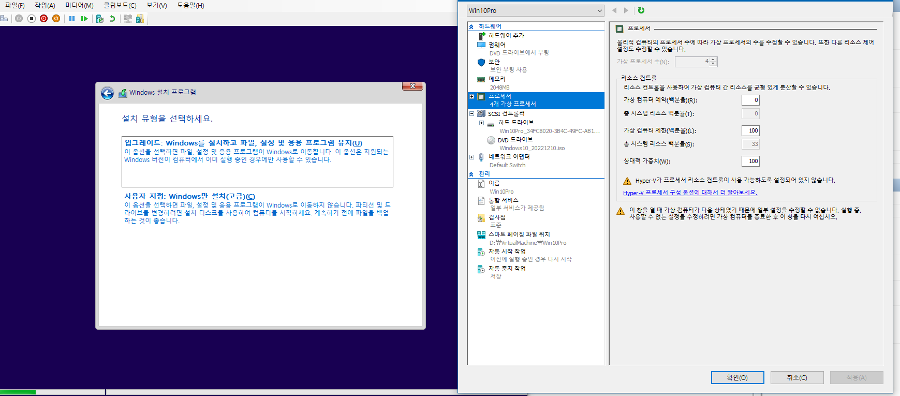Click the green refresh icon in settings window

coord(641,10)
